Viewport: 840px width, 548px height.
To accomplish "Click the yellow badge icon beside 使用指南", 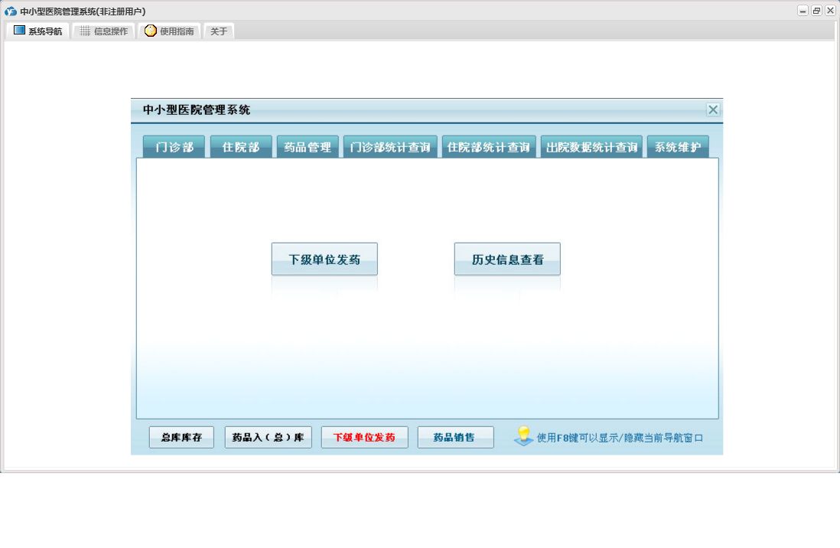I will click(151, 31).
